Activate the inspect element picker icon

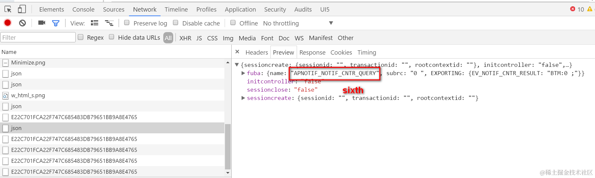(x=8, y=9)
